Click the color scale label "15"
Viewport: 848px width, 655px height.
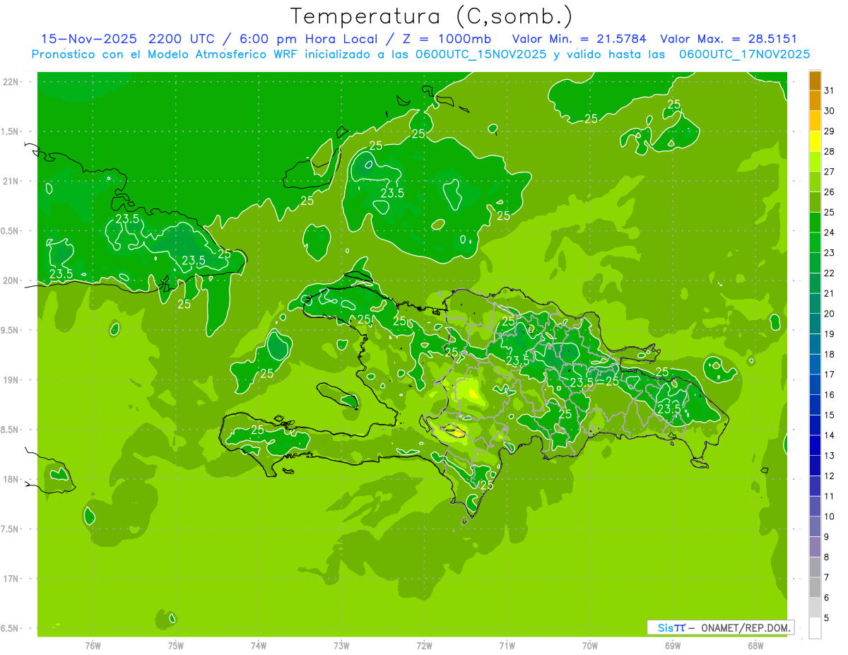pos(830,415)
